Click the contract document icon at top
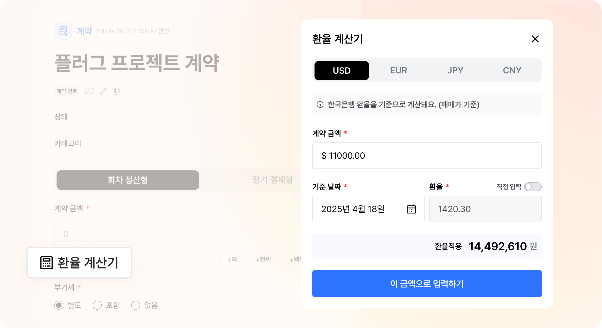Viewport: 602px width, 328px height. tap(63, 31)
